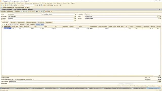This screenshot has width=162, height=91.
Task: Click the move row down arrow icon
Action: [14, 25]
